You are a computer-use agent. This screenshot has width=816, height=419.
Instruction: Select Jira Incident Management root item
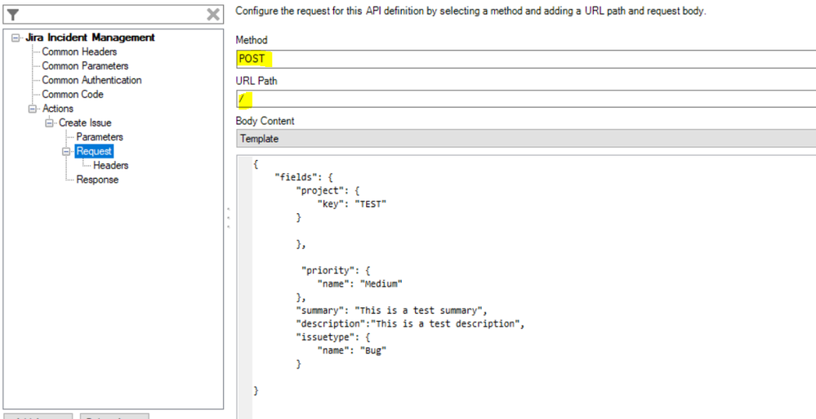tap(90, 38)
